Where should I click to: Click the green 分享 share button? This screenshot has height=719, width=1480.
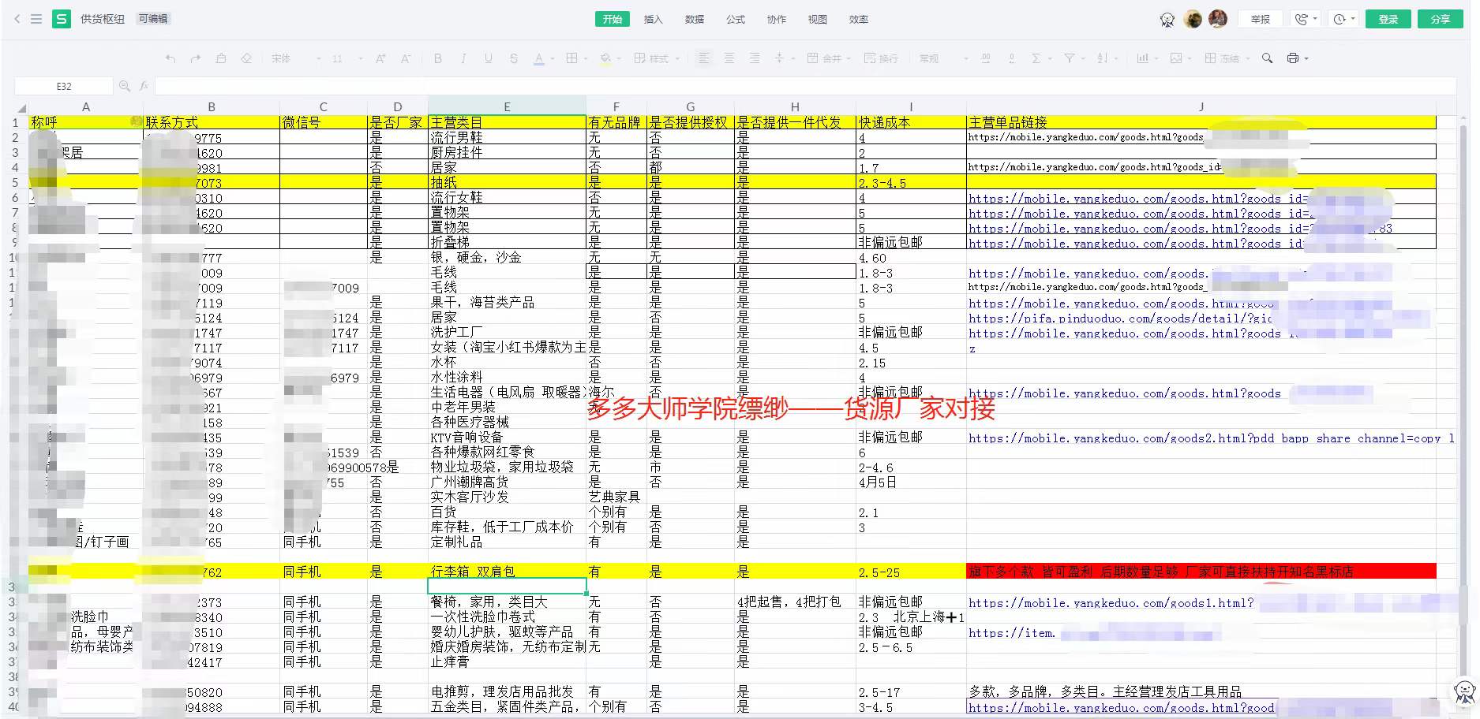(1441, 19)
